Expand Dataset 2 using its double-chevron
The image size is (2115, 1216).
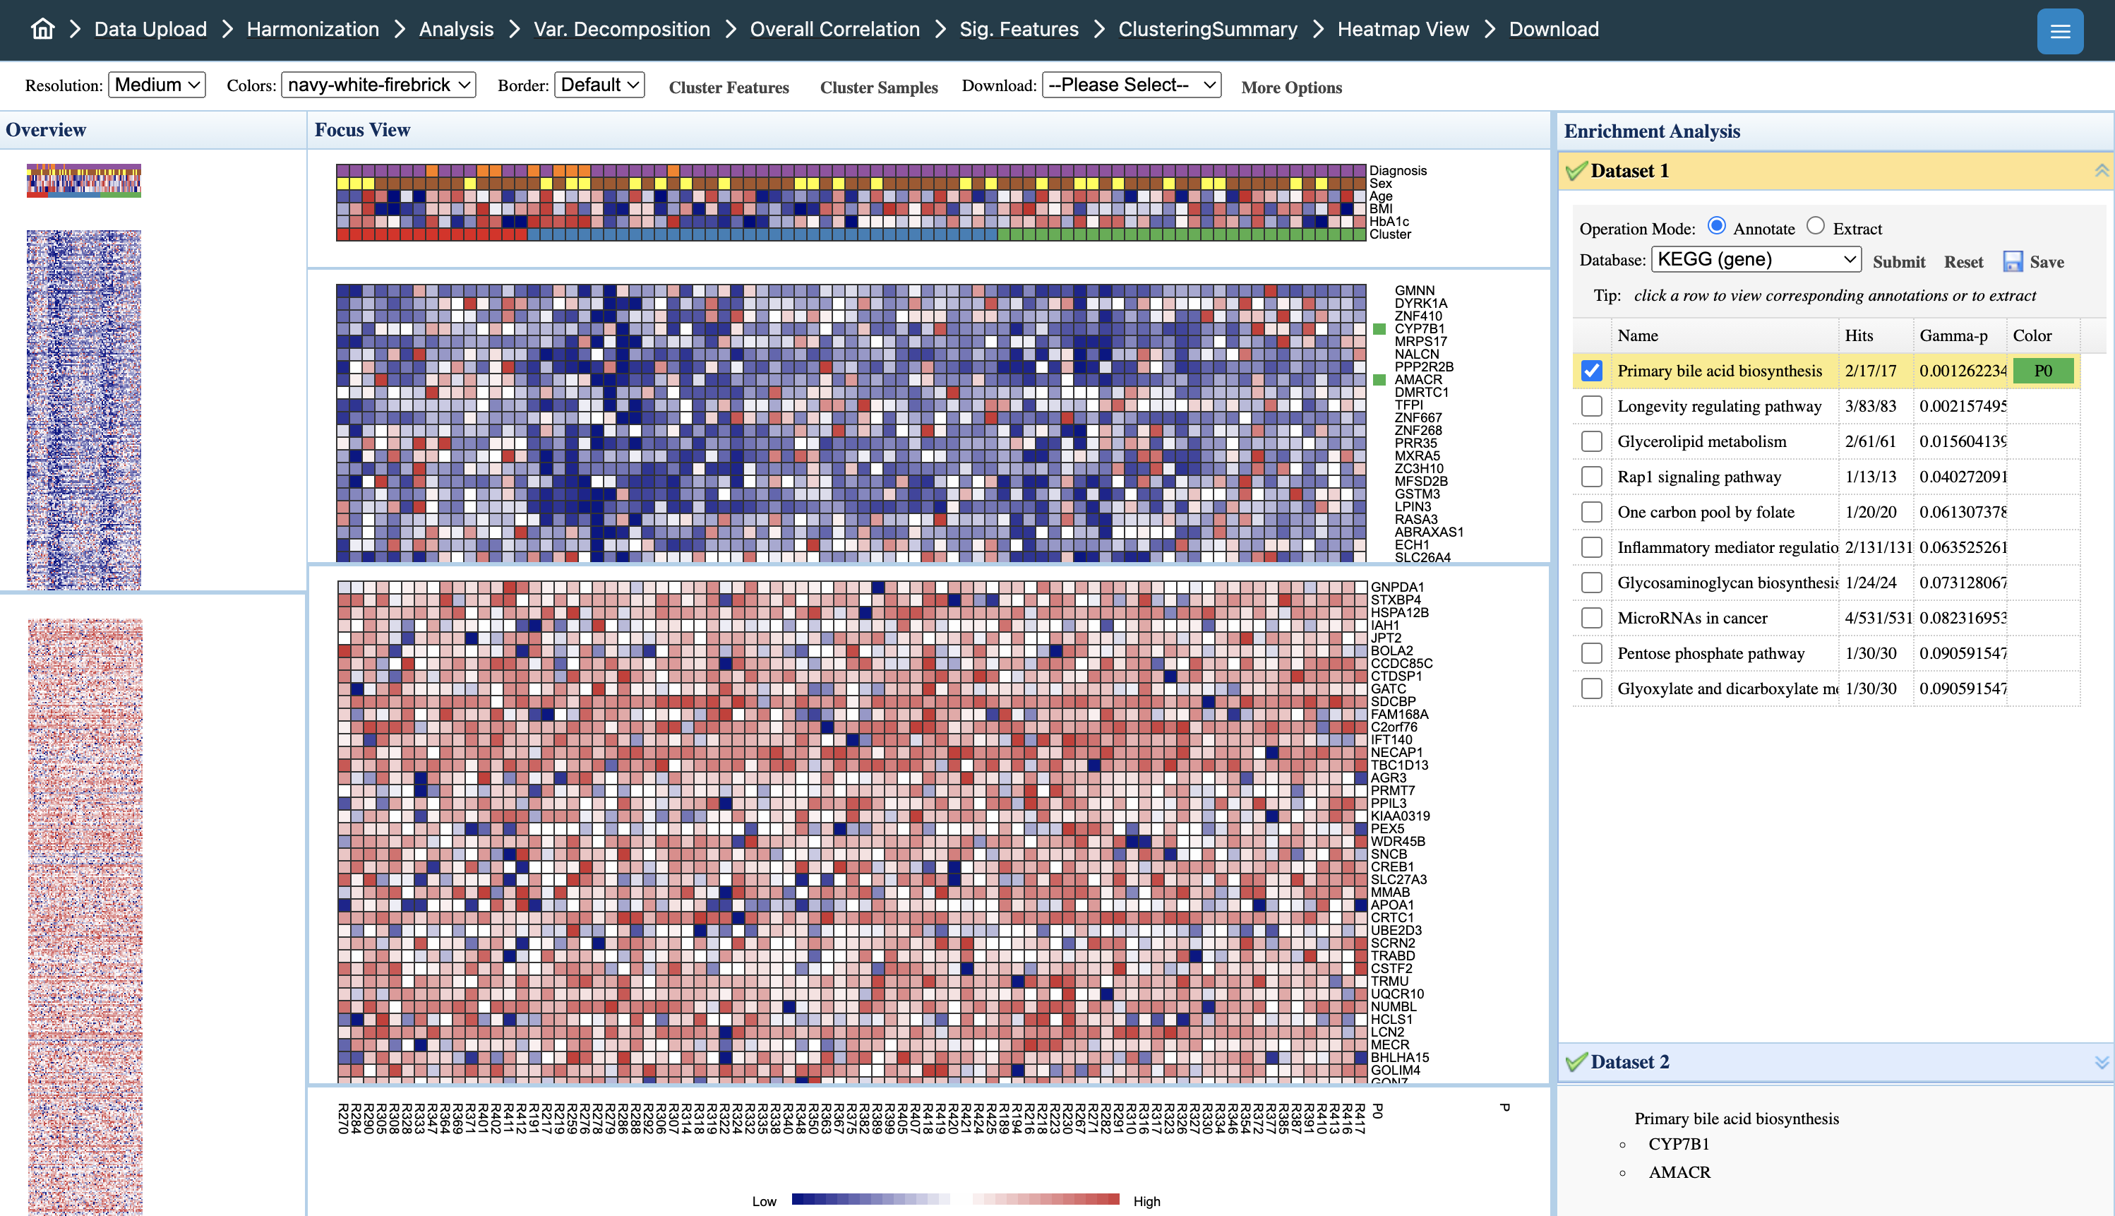pyautogui.click(x=2099, y=1061)
